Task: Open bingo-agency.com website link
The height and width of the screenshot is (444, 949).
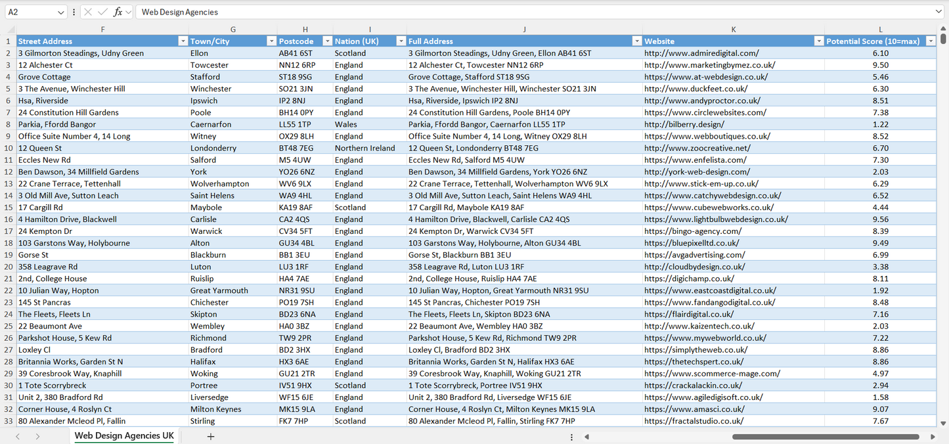Action: click(x=693, y=231)
